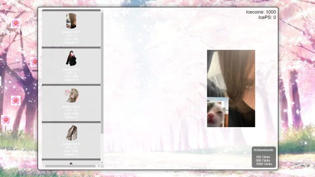315x177 pixels.
Task: Select the 1000 Clicks achievement
Action: click(264, 164)
